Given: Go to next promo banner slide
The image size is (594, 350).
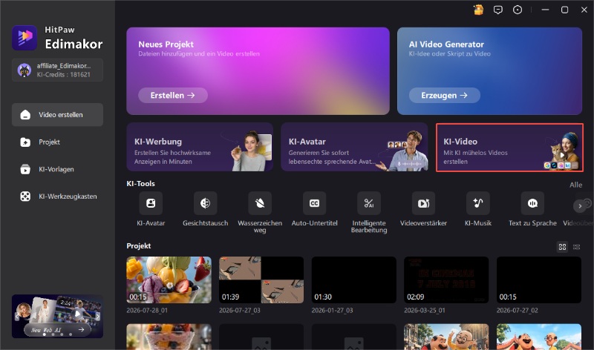Looking at the screenshot, I should pyautogui.click(x=98, y=316).
